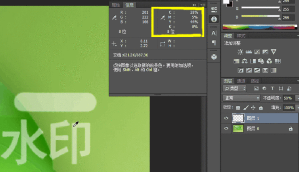Open the CMYK eyedropper readout options

(x=163, y=17)
